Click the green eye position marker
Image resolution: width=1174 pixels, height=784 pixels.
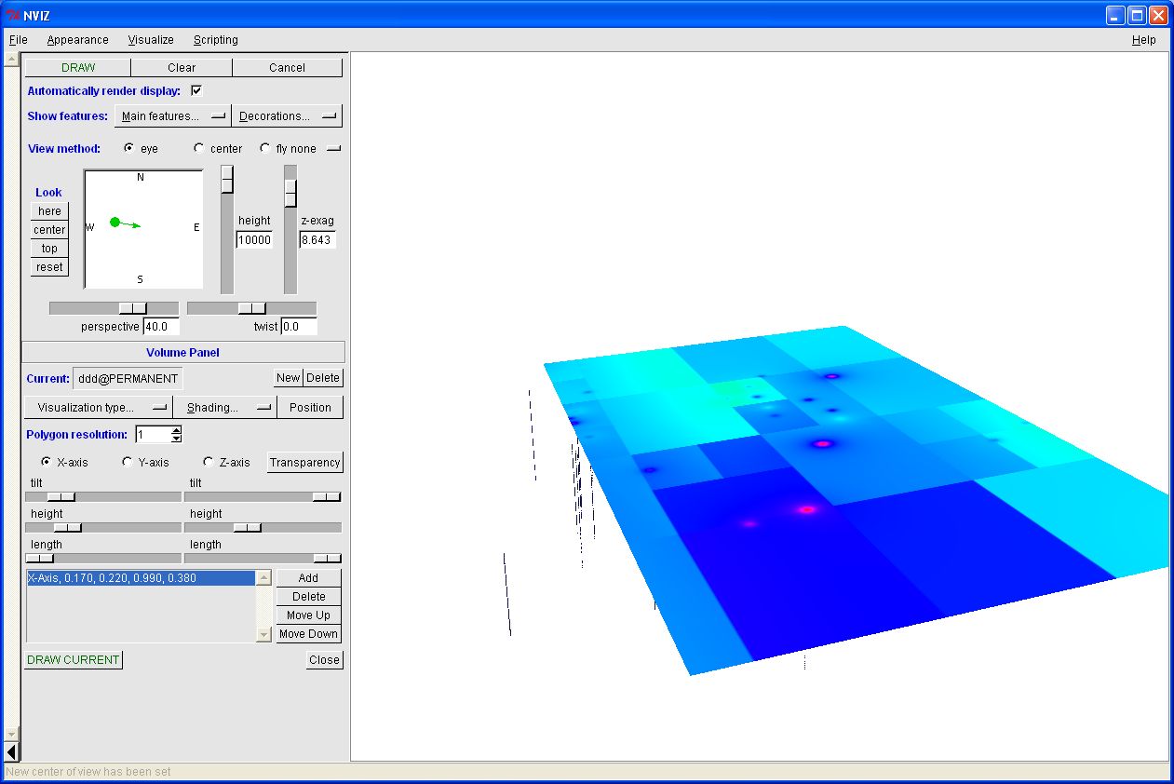point(115,222)
